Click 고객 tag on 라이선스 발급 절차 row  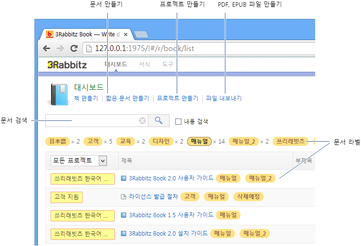coord(190,196)
